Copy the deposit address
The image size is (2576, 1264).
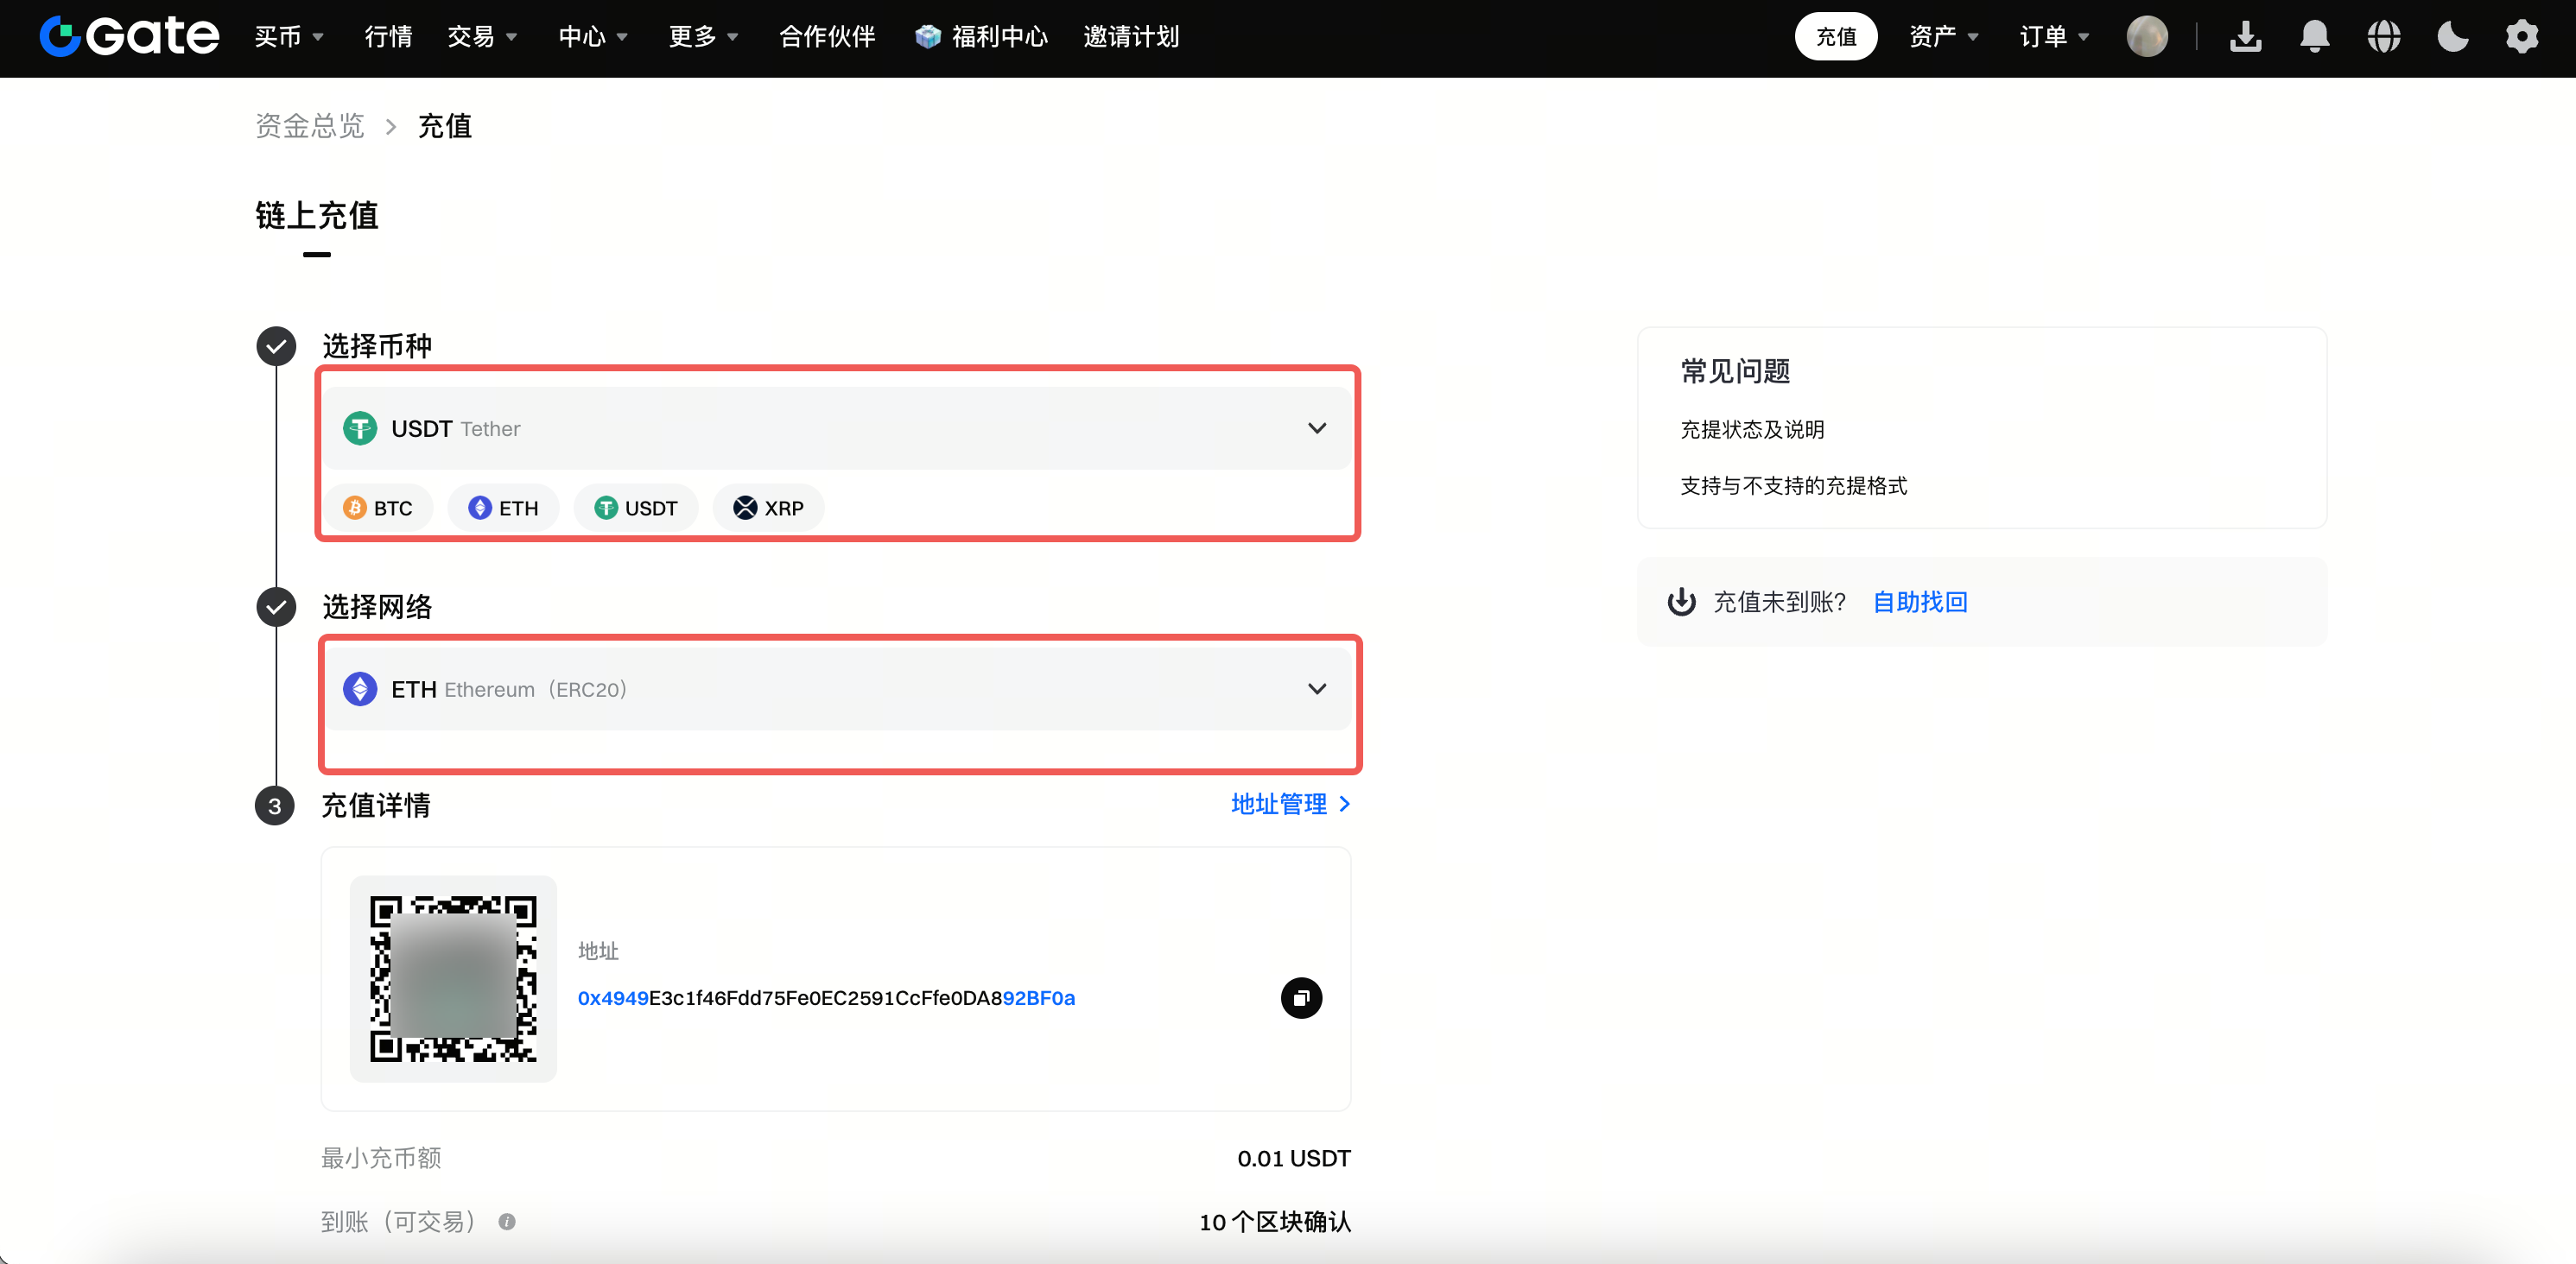(x=1301, y=997)
